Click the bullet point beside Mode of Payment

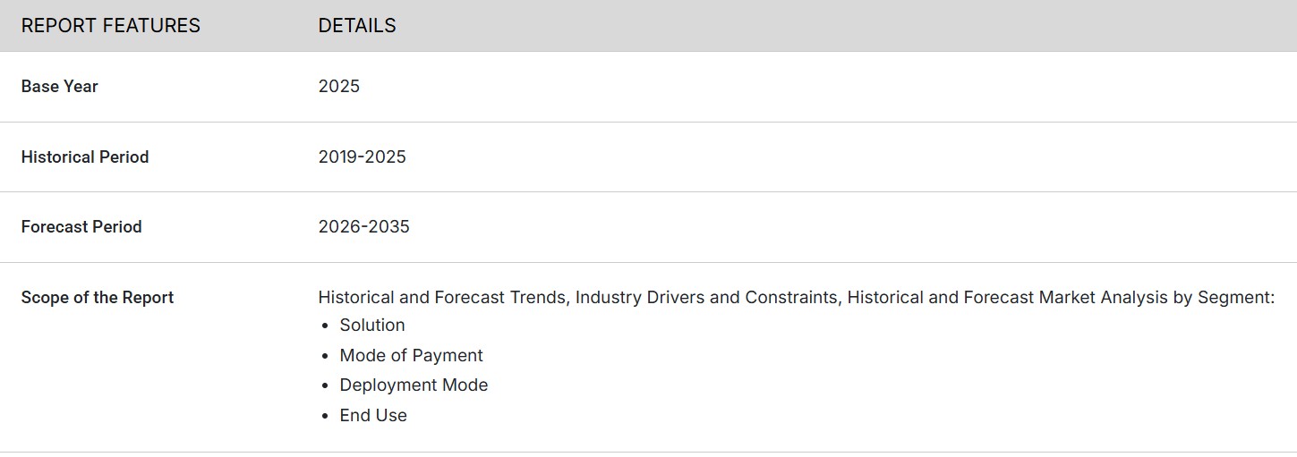pos(325,356)
